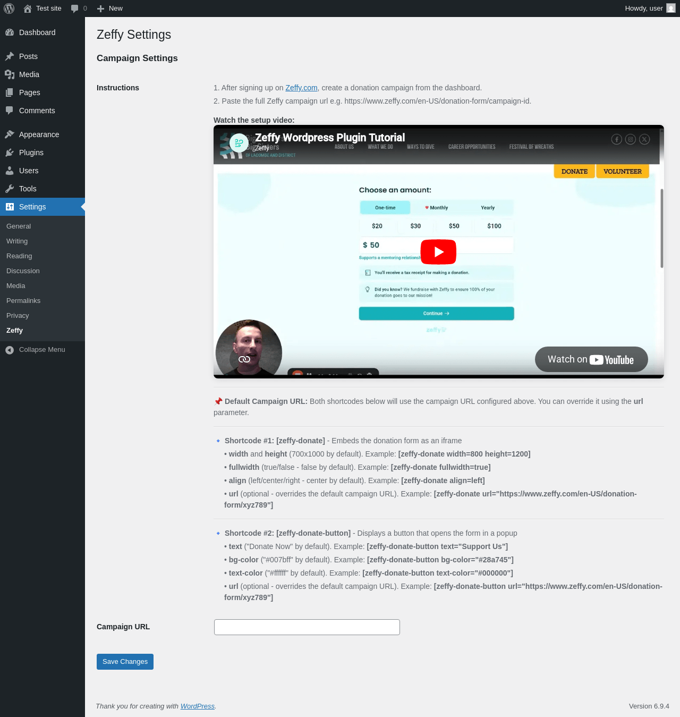Open the Tools menu item
680x717 pixels.
click(x=42, y=189)
